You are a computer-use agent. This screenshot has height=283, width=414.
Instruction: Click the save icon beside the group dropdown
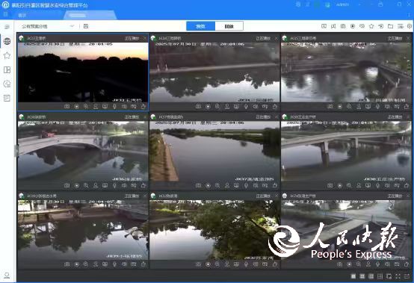[x=86, y=26]
